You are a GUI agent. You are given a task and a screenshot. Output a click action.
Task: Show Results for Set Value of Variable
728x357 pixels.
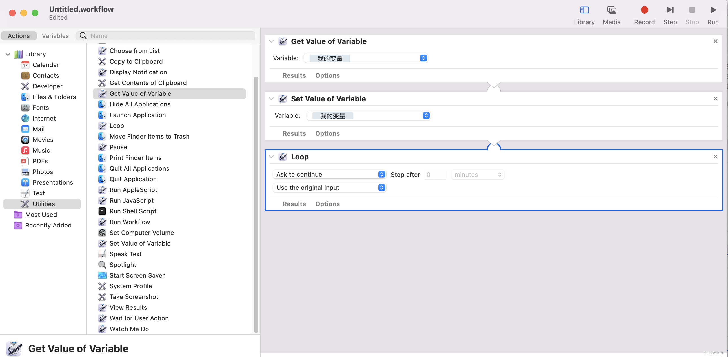[294, 133]
